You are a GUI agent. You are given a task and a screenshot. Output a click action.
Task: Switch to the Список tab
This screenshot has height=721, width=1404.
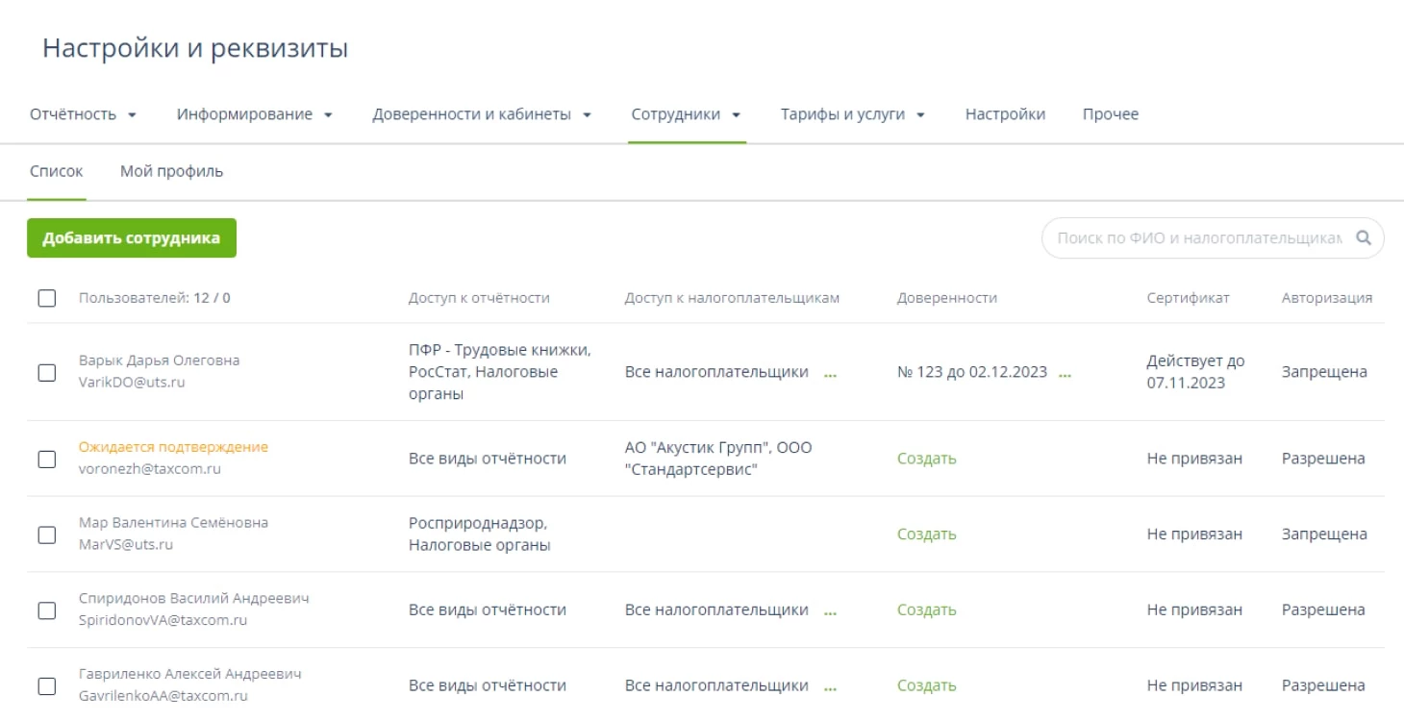pyautogui.click(x=57, y=171)
